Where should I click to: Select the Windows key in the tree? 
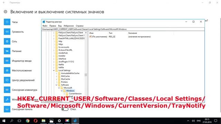click(70, 91)
